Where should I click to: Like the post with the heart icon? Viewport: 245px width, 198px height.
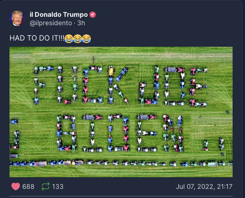point(16,186)
